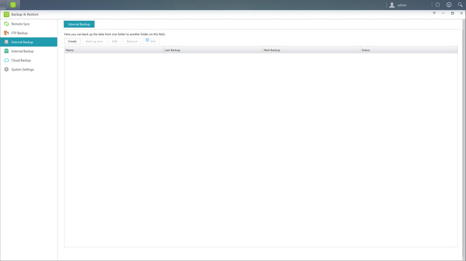Open the activity monitor gauge icon

coord(449,5)
